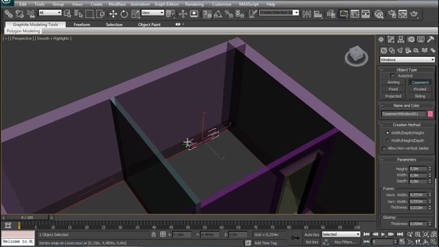Open the Modify panel tab
This screenshot has width=439, height=247.
click(391, 40)
